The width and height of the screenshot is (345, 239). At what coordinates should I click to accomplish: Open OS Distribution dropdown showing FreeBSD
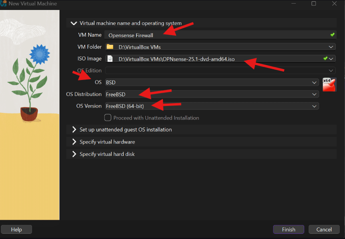point(315,94)
